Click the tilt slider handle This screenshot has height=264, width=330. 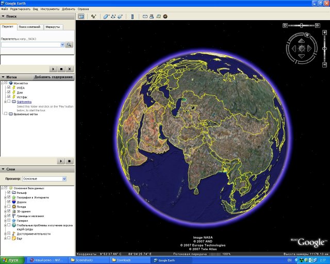301,25
